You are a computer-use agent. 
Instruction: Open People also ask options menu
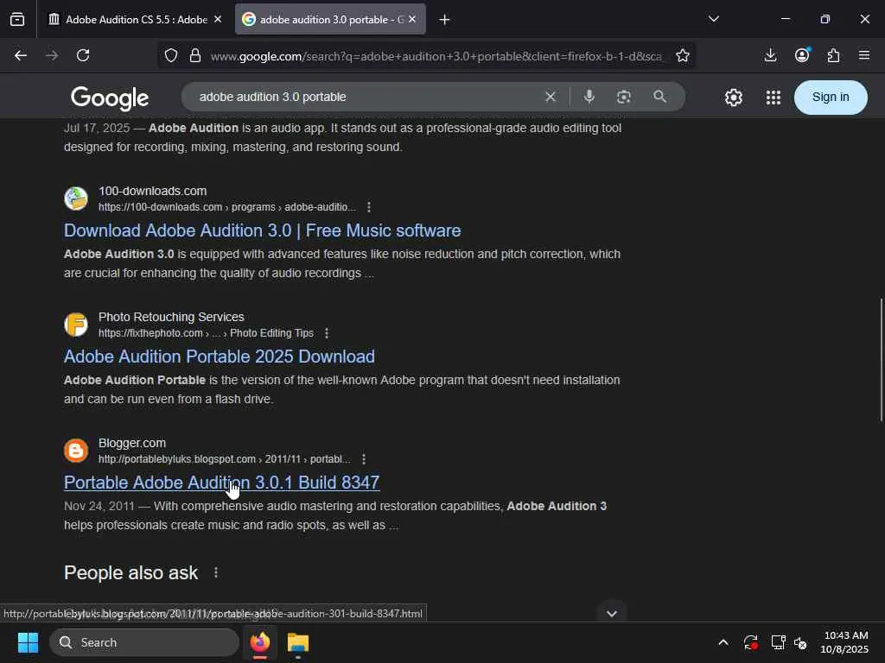point(216,573)
